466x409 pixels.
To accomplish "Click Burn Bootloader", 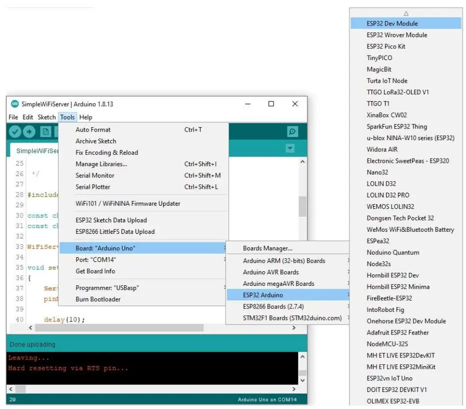I will (x=98, y=299).
